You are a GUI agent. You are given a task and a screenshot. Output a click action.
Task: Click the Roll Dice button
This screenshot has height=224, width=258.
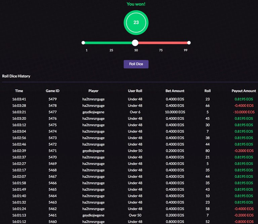click(136, 64)
